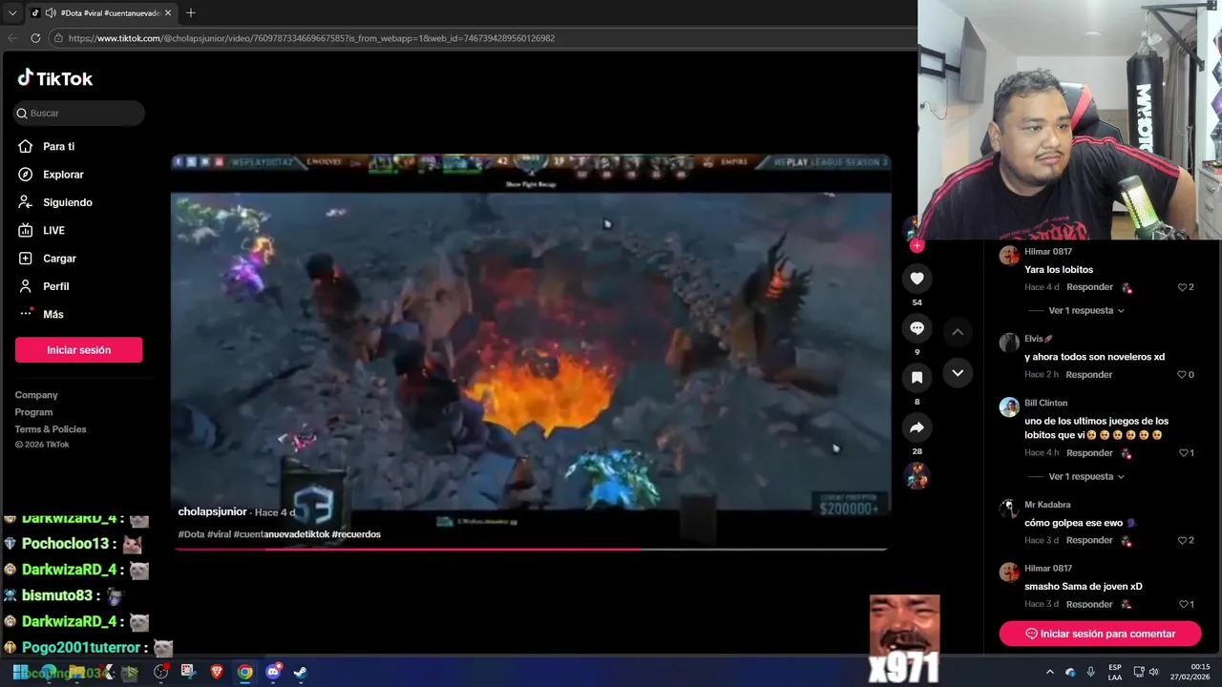Image resolution: width=1222 pixels, height=687 pixels.
Task: Open Snipping Tool from the taskbar
Action: click(187, 672)
